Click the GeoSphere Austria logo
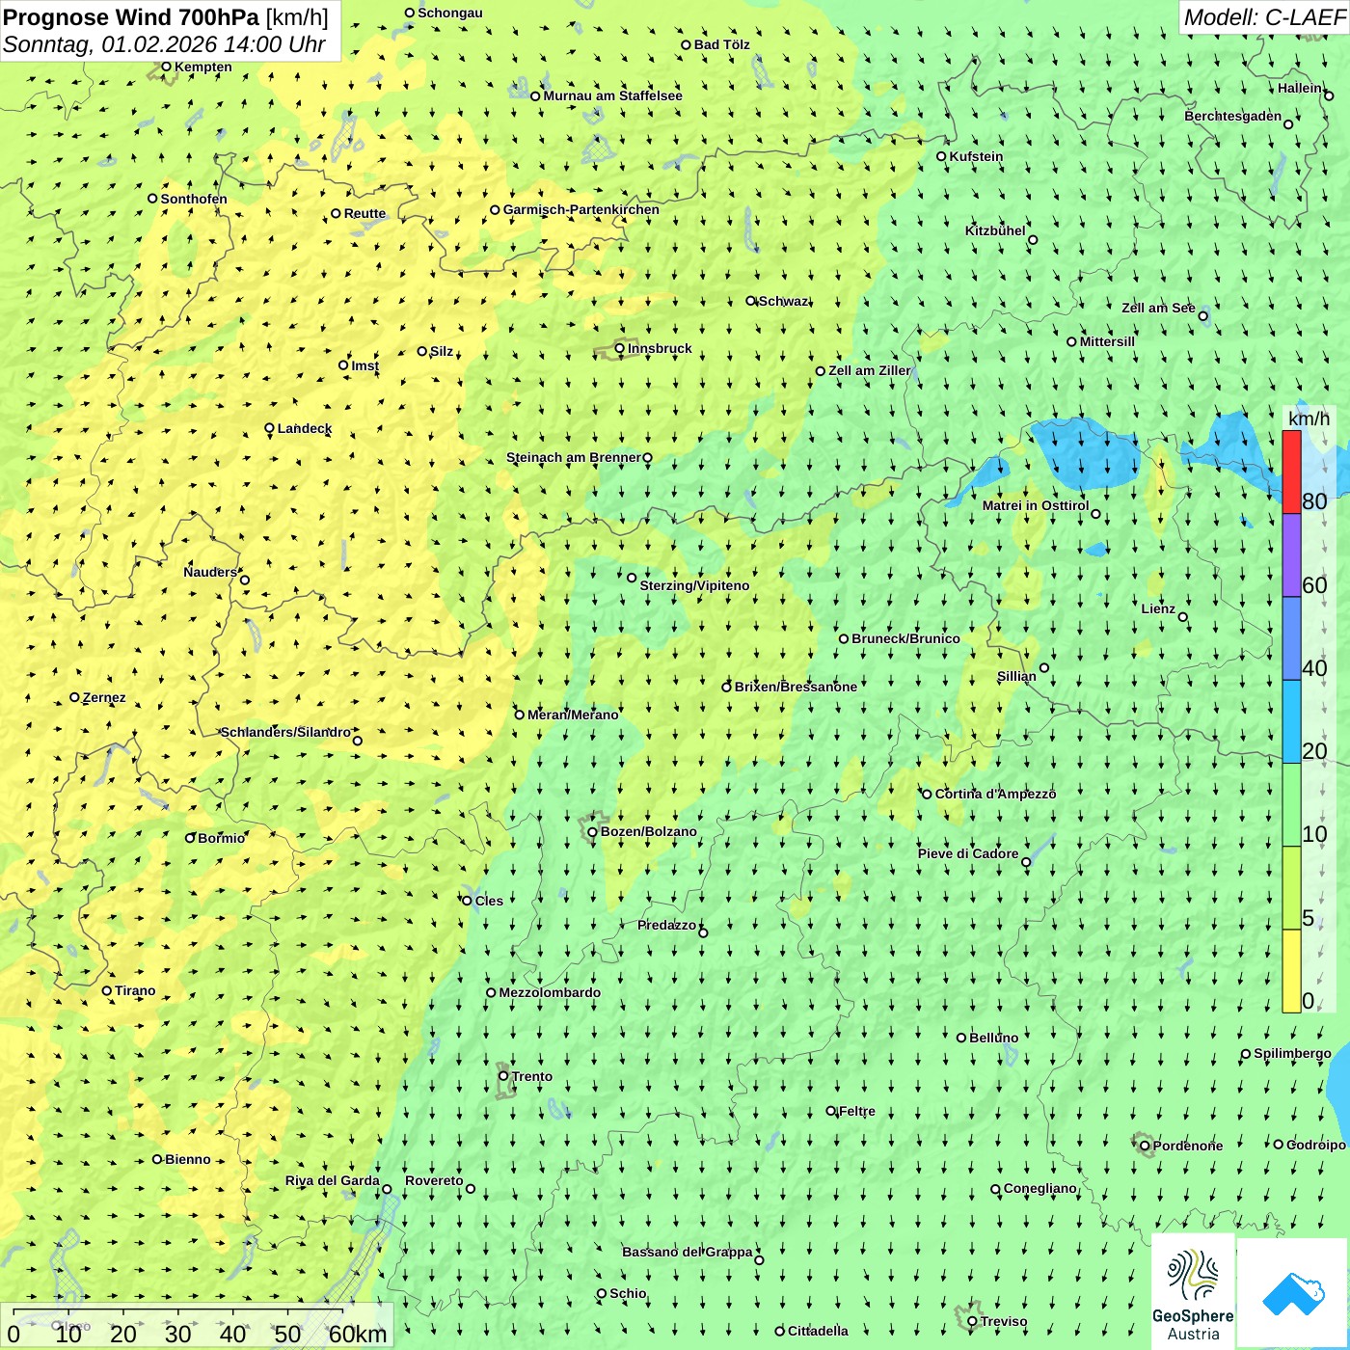 1193,1292
